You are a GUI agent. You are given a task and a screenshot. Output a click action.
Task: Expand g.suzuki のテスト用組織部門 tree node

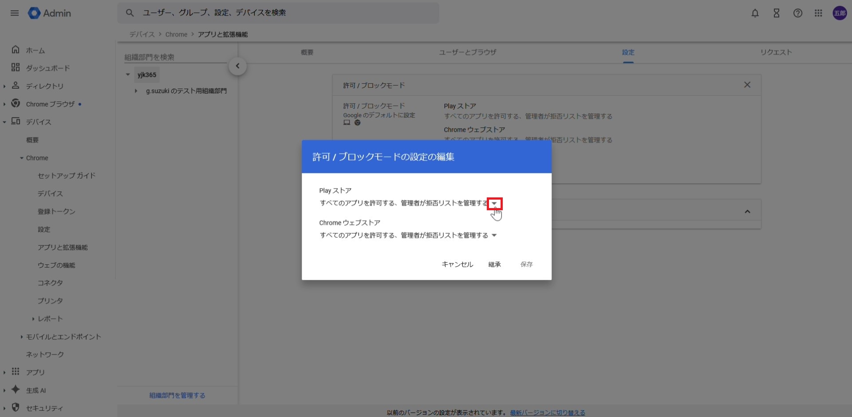136,91
